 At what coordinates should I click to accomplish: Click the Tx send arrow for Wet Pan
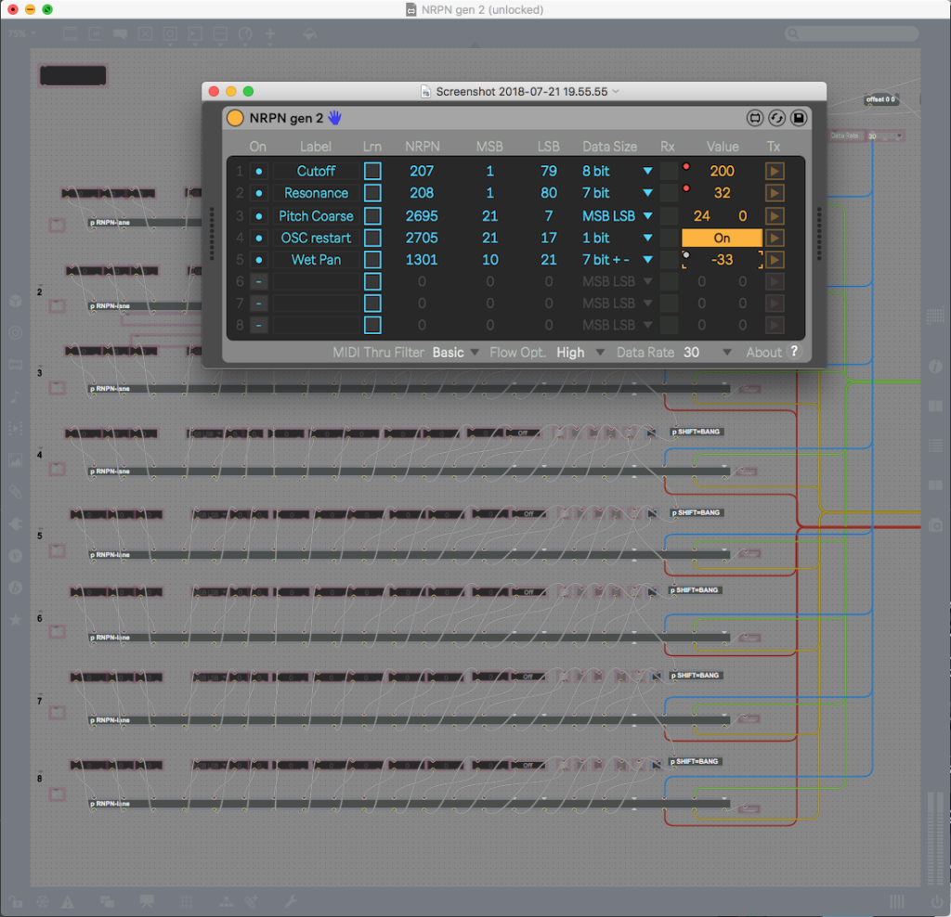[x=775, y=260]
